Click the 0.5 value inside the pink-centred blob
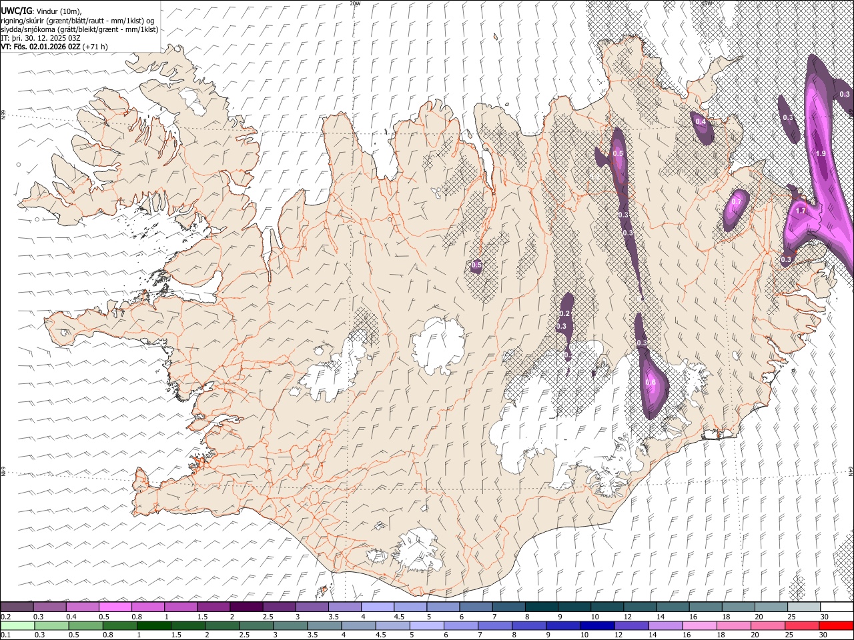The width and height of the screenshot is (854, 640). point(618,154)
